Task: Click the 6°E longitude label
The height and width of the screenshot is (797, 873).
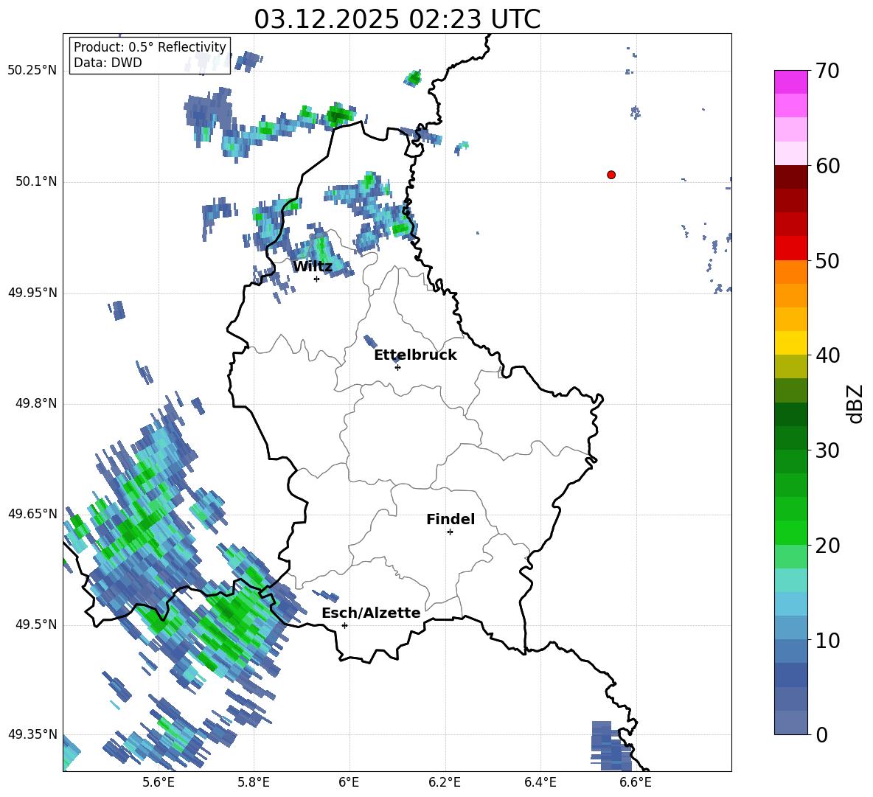Action: click(x=349, y=782)
